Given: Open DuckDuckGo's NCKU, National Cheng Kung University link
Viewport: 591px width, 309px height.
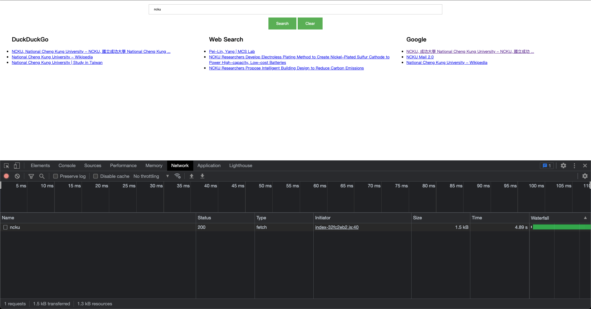Looking at the screenshot, I should pos(91,52).
